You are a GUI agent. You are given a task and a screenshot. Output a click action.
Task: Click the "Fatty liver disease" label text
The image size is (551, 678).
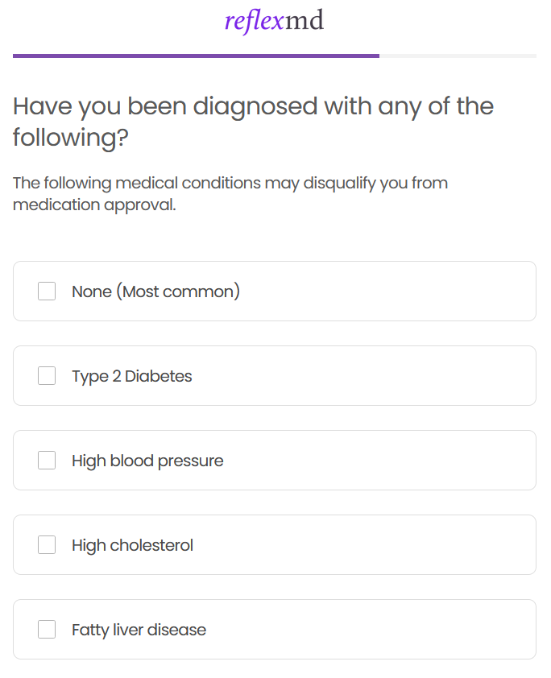click(x=139, y=630)
